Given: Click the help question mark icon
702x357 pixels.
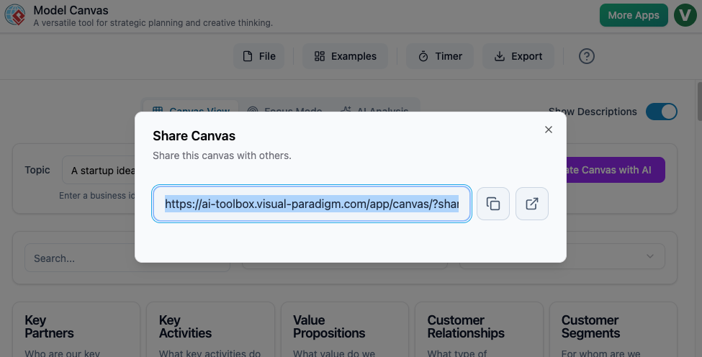Looking at the screenshot, I should 587,56.
